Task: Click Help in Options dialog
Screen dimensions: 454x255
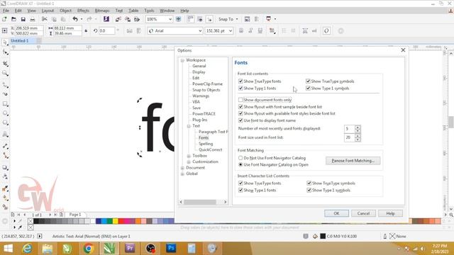Action: (390, 213)
